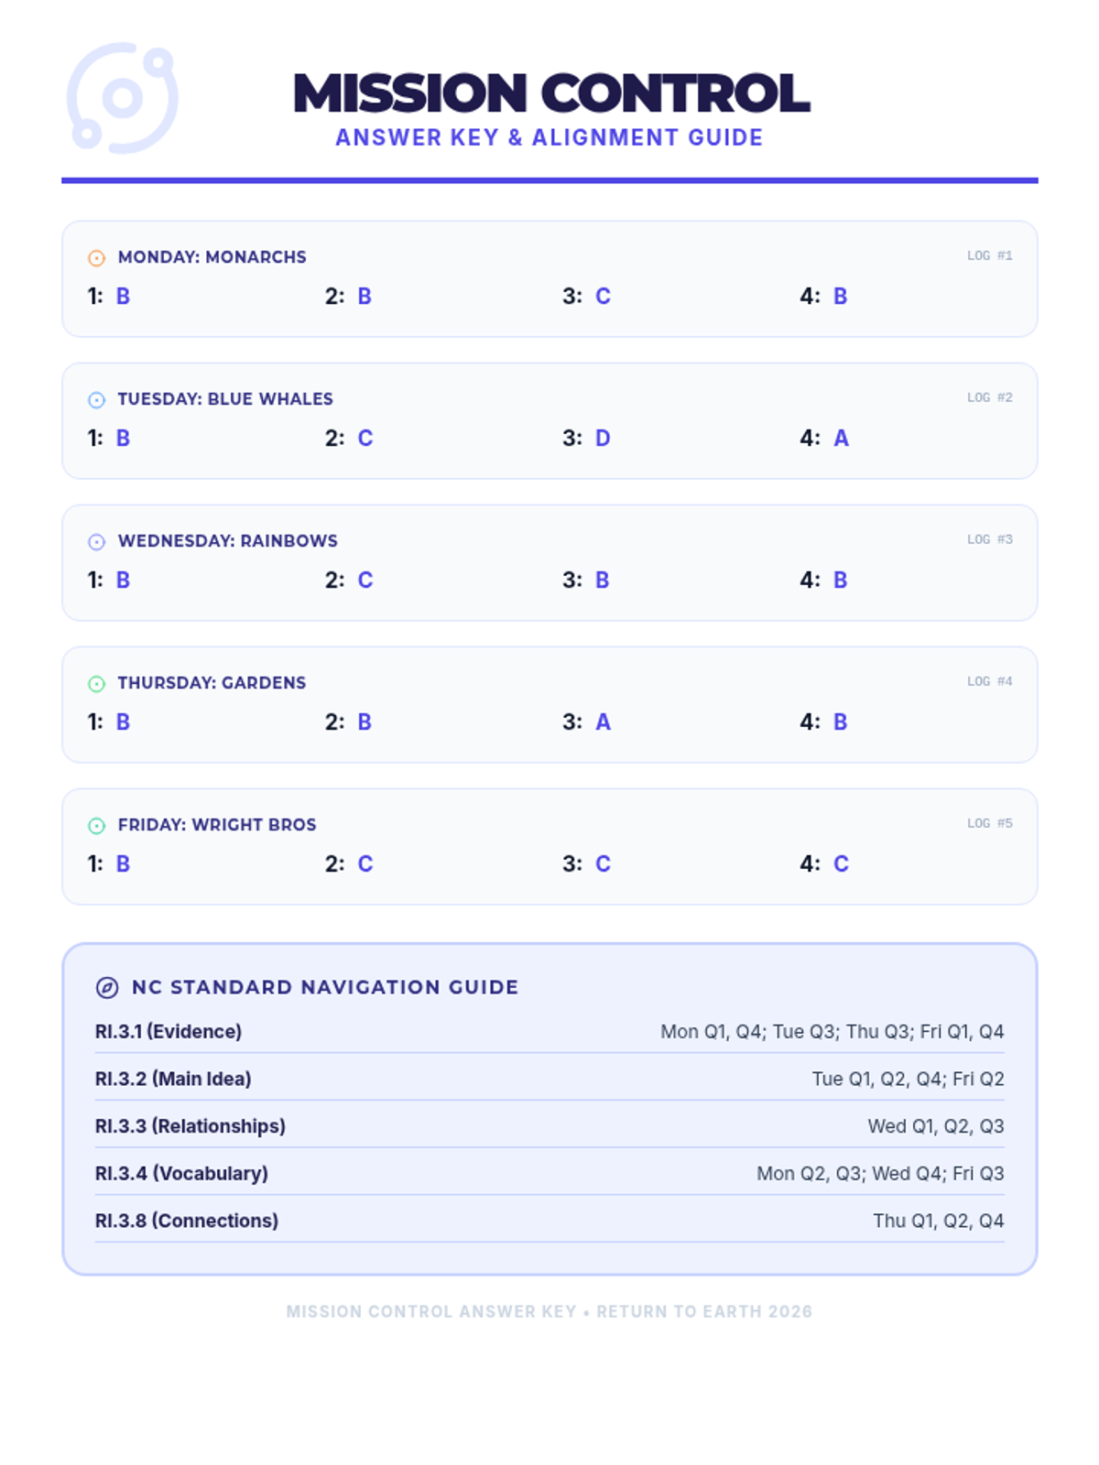Click the LOG #3 label

click(989, 539)
